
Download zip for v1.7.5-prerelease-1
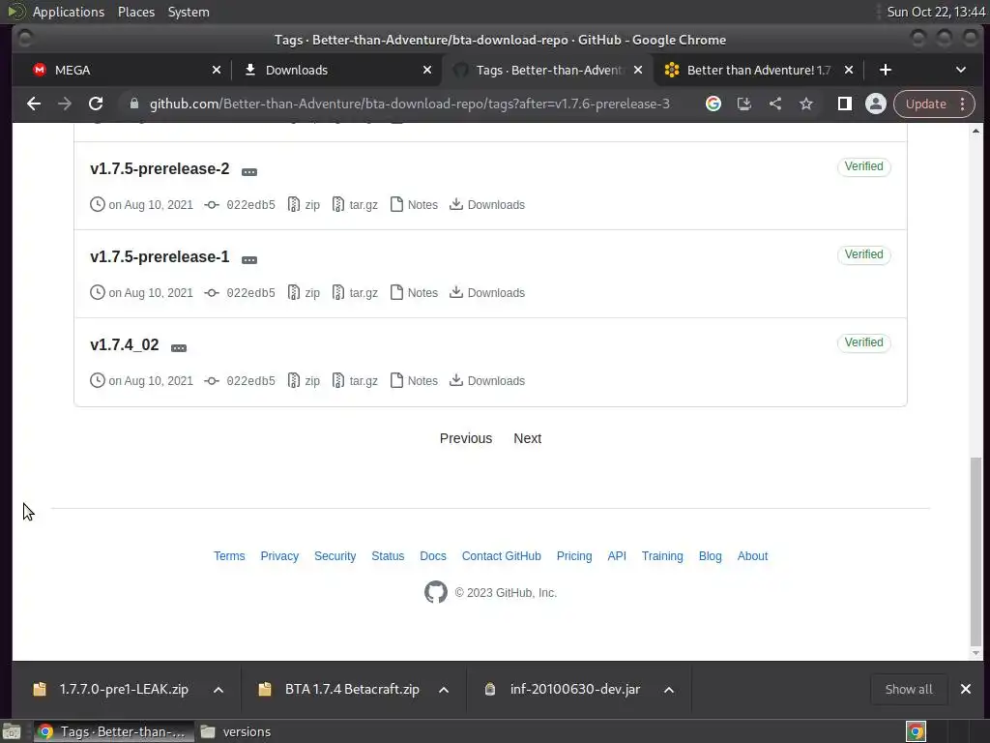coord(304,292)
